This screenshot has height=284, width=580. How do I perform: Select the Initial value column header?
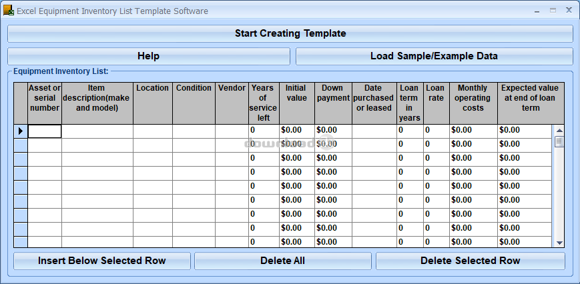point(297,103)
